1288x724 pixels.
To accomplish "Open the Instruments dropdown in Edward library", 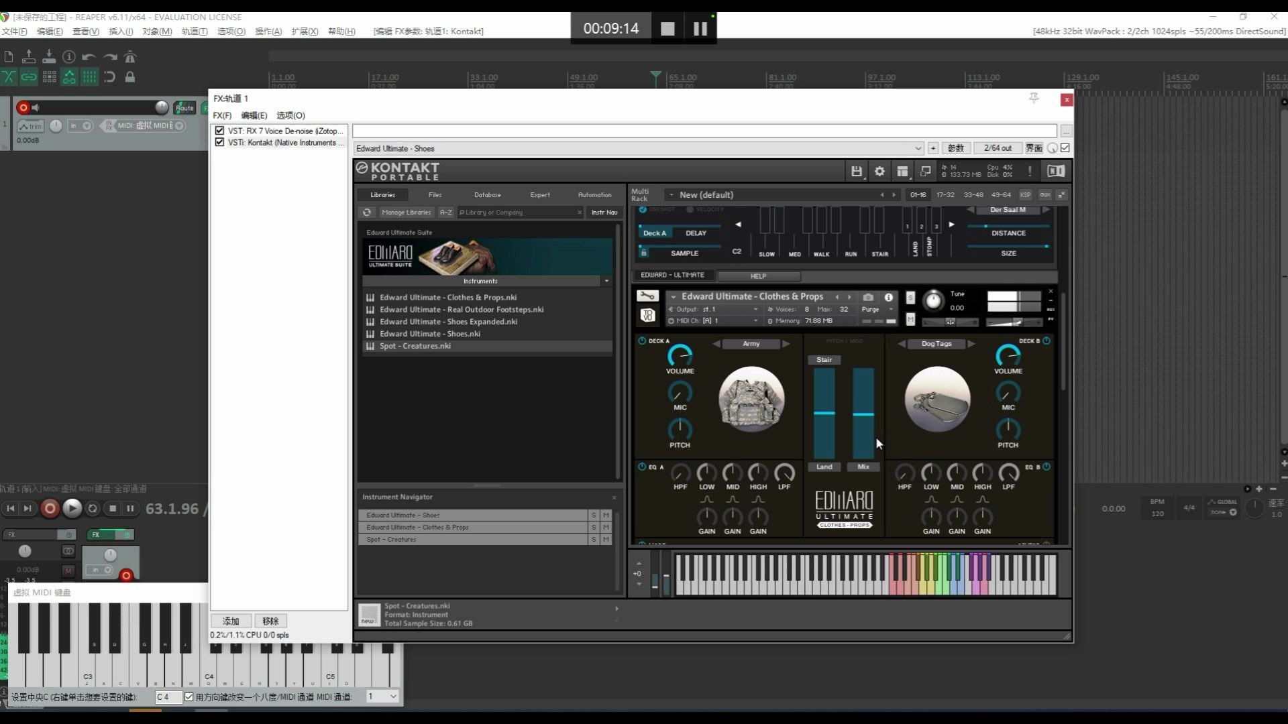I will coord(606,281).
